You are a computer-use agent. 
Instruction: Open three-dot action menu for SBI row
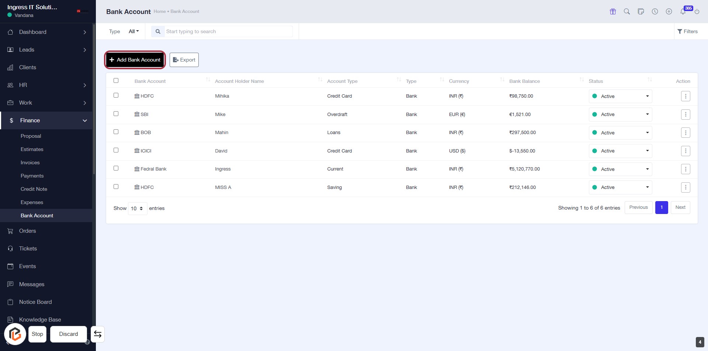pos(686,115)
